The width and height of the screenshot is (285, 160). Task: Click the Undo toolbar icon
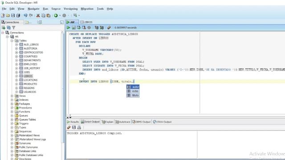[x=25, y=16]
